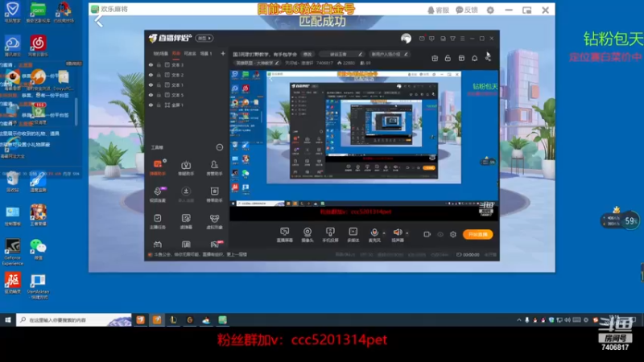Collapse the 工具箱 toolbox section circle button
Viewport: 644px width, 362px height.
click(219, 147)
